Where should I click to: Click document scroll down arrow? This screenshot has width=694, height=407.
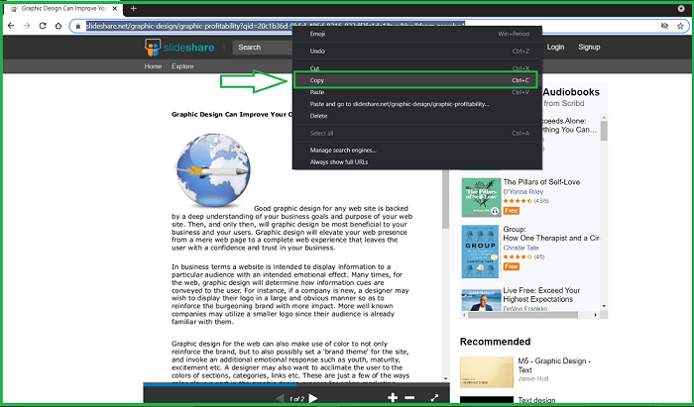coord(446,378)
